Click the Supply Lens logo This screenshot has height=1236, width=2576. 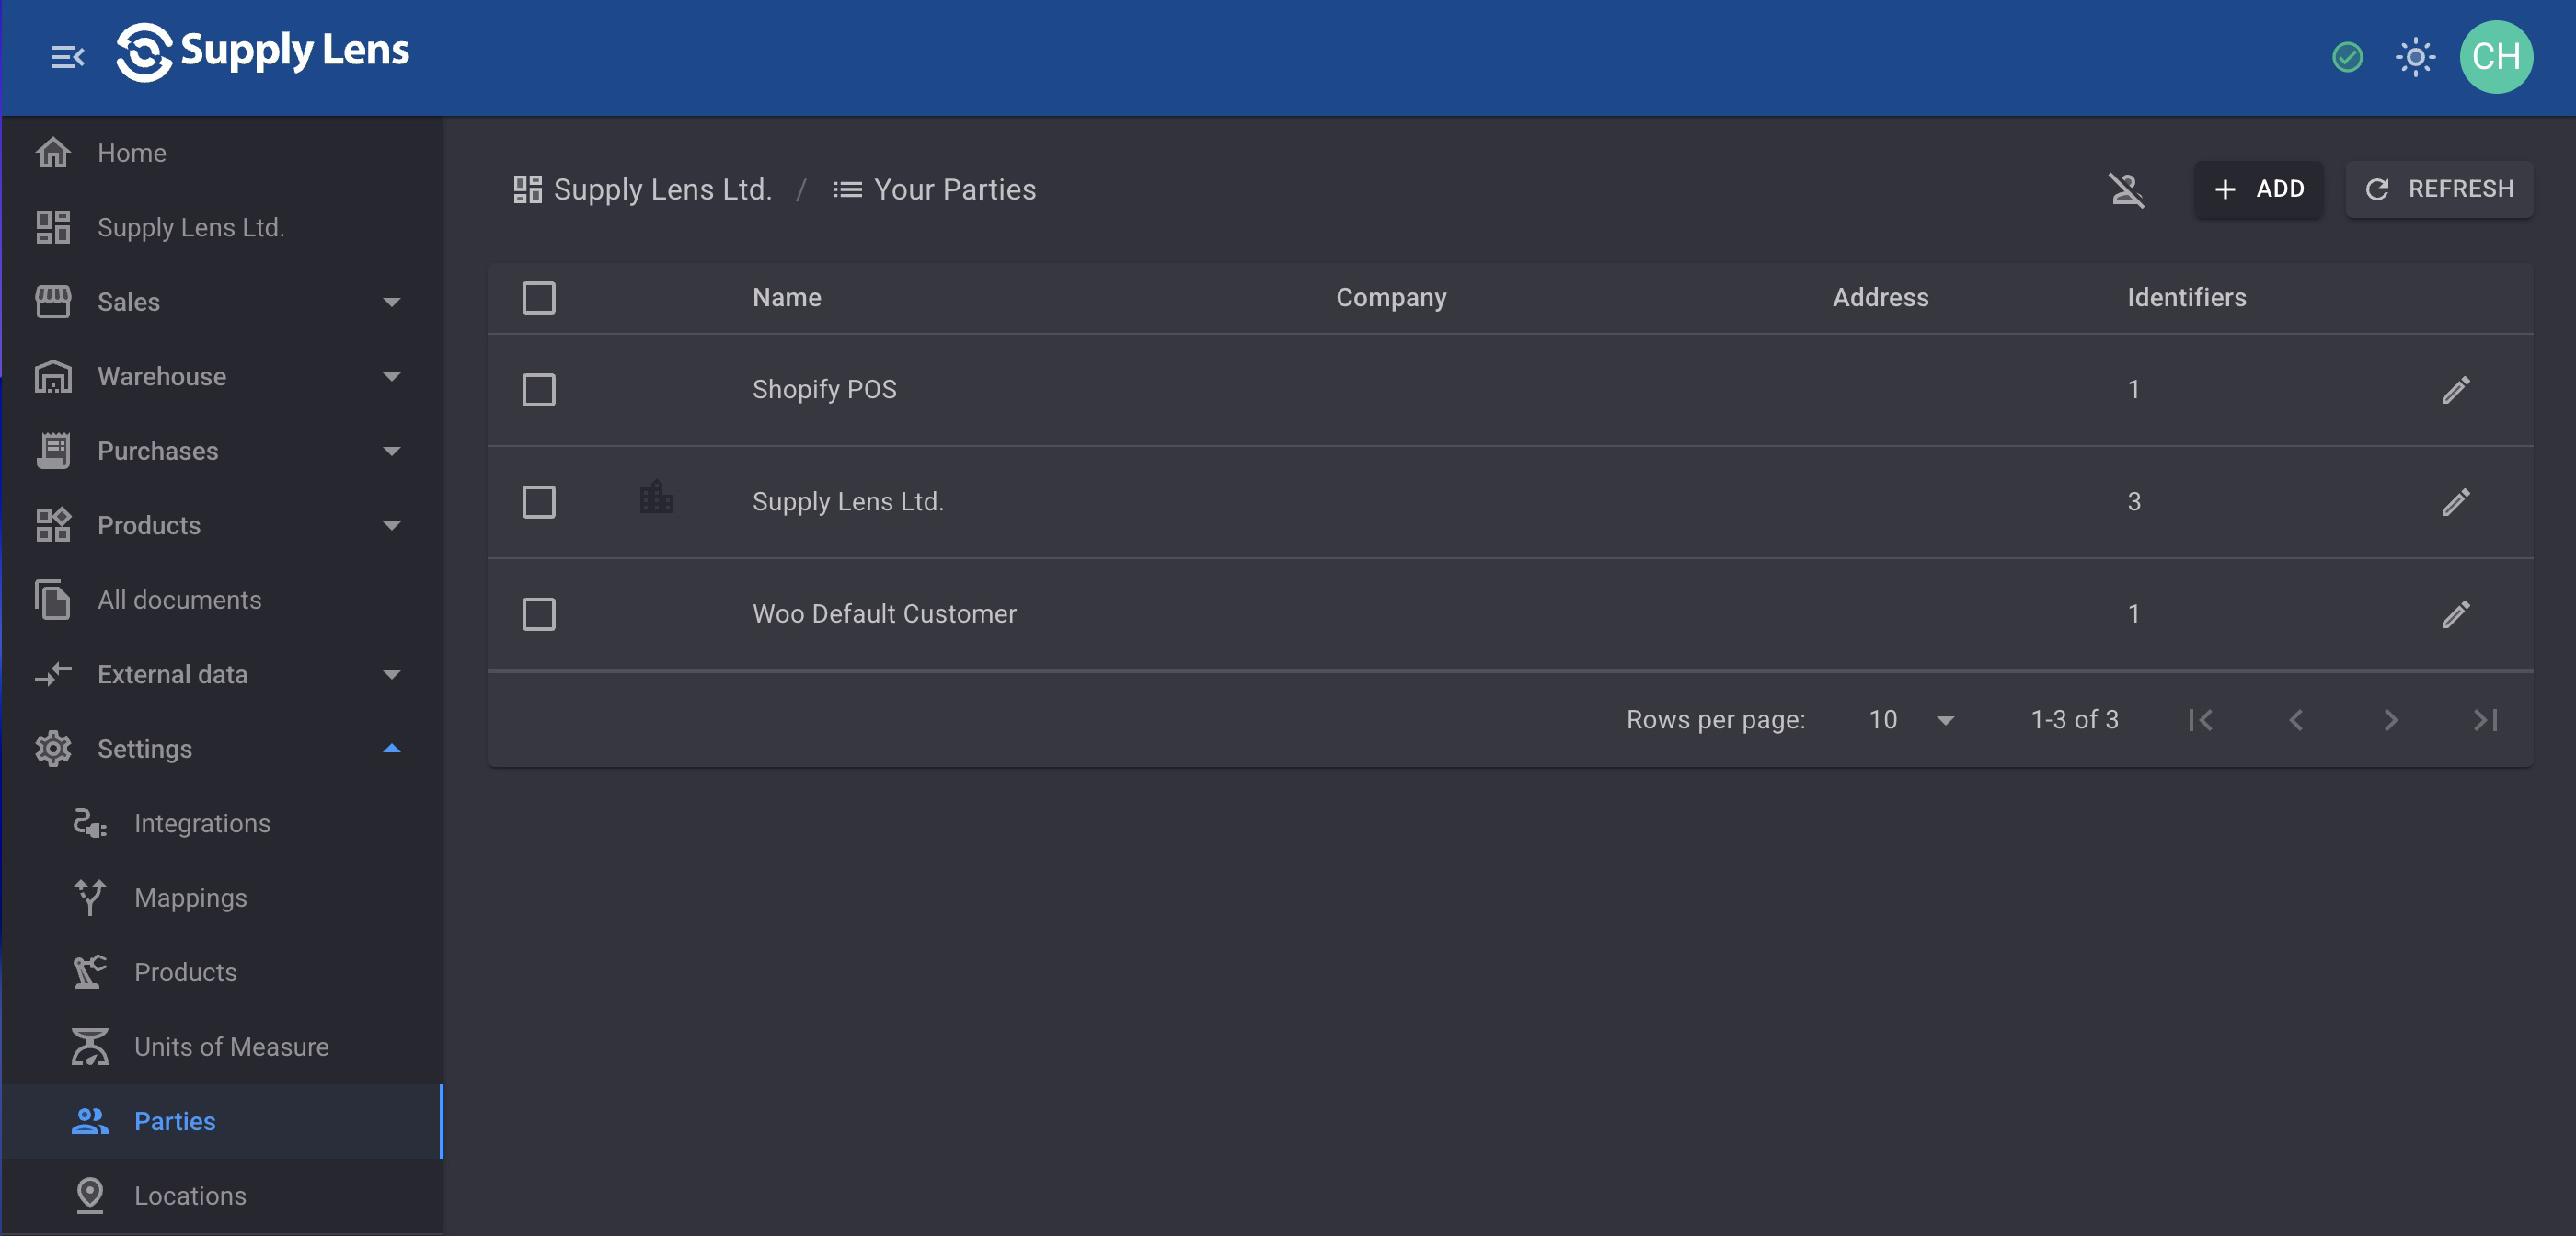click(262, 52)
